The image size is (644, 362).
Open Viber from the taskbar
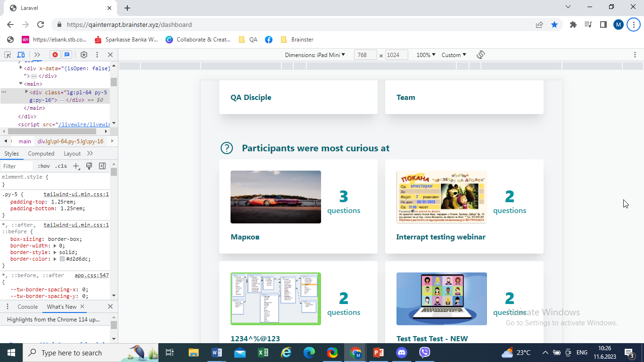coord(425,353)
